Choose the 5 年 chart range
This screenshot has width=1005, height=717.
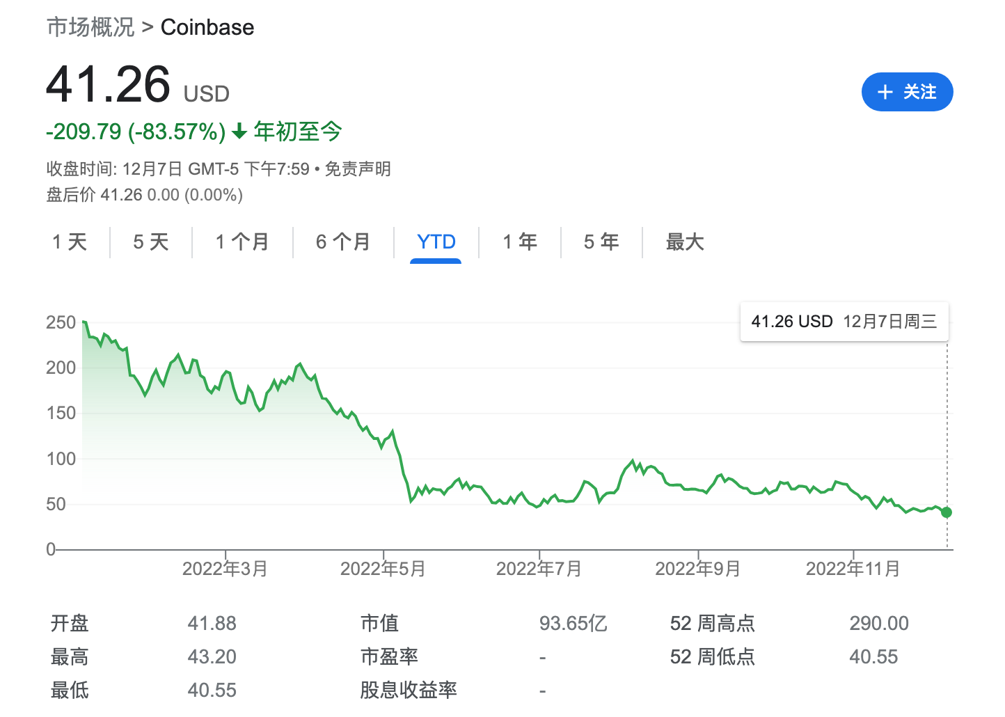(601, 242)
